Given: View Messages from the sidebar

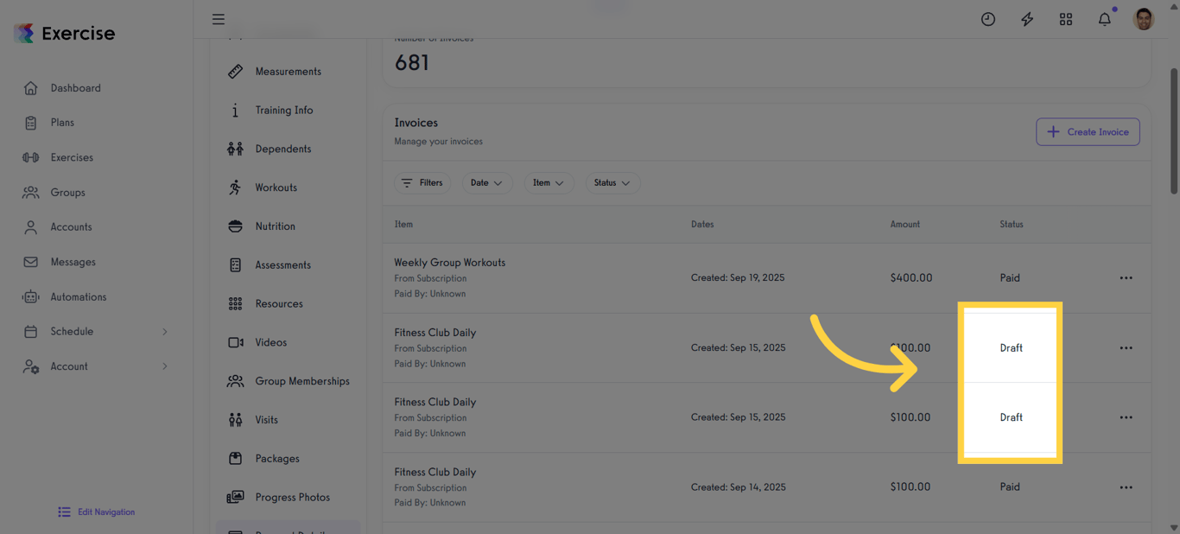Looking at the screenshot, I should [73, 262].
